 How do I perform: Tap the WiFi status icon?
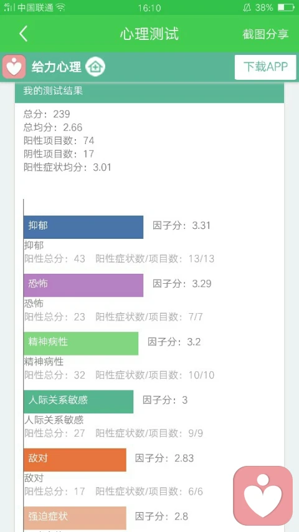tap(60, 7)
